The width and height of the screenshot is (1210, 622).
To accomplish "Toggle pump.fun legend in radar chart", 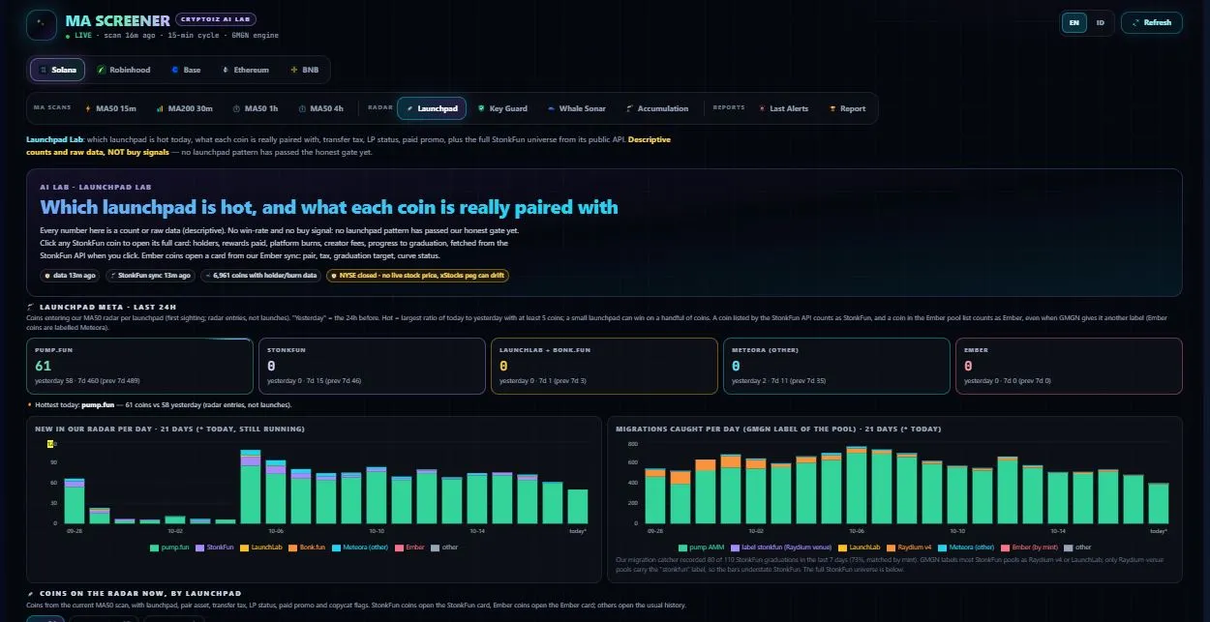I will 169,548.
